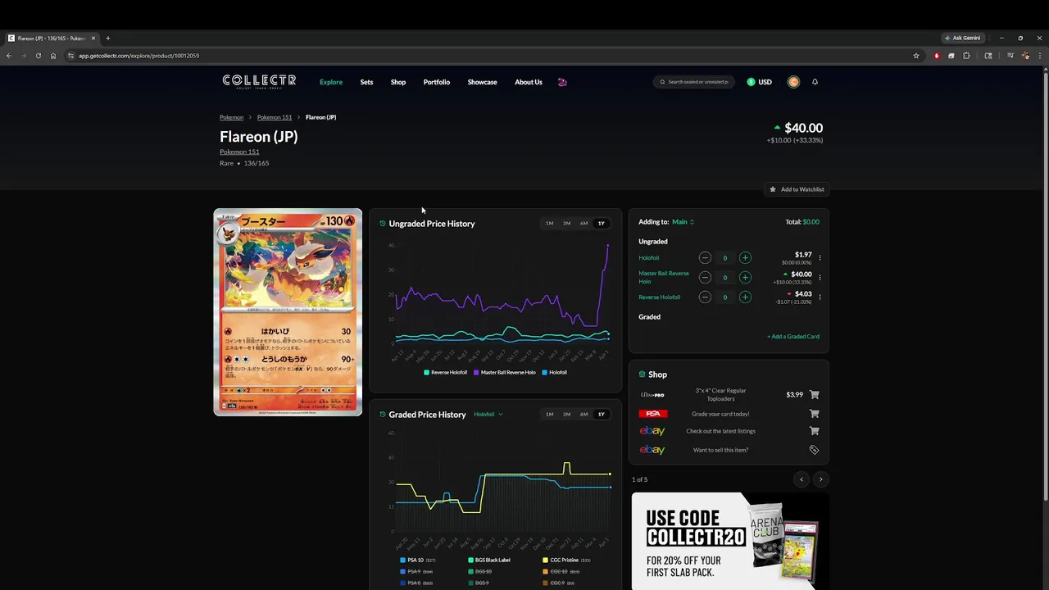Open About Us in top navigation
The width and height of the screenshot is (1049, 590).
[529, 82]
